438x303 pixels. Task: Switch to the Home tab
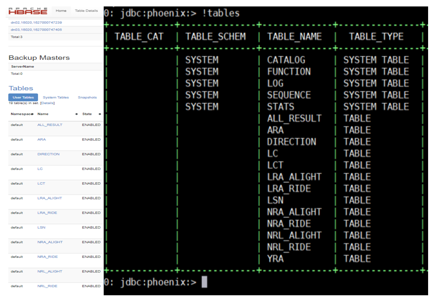point(61,10)
